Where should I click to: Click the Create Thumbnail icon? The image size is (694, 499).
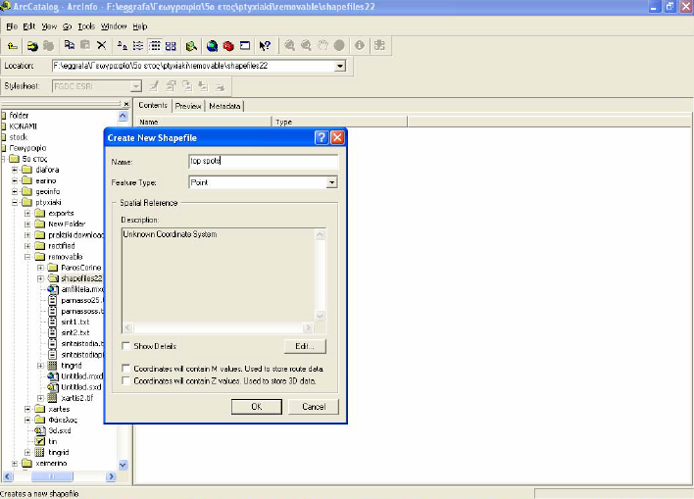[379, 45]
